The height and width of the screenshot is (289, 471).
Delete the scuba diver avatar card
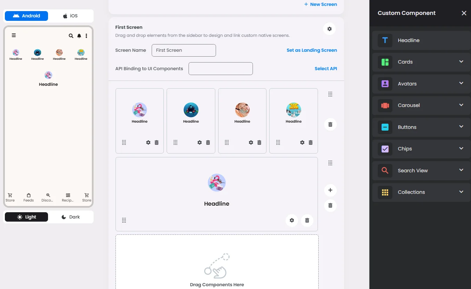click(208, 142)
